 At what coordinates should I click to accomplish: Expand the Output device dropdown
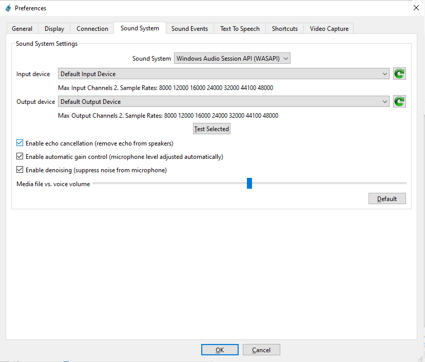(x=224, y=102)
